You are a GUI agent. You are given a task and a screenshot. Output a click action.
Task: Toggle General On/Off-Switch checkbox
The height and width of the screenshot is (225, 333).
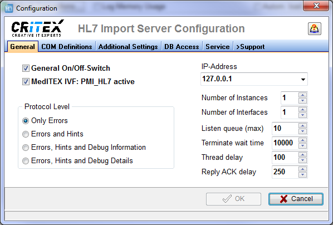(26, 68)
